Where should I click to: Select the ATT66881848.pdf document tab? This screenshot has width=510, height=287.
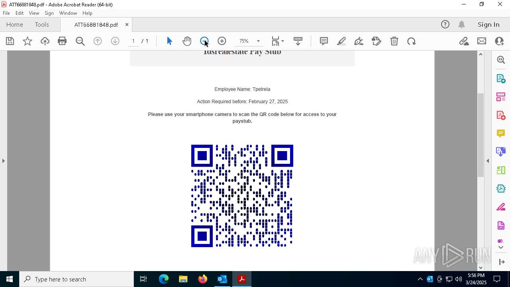tap(96, 25)
